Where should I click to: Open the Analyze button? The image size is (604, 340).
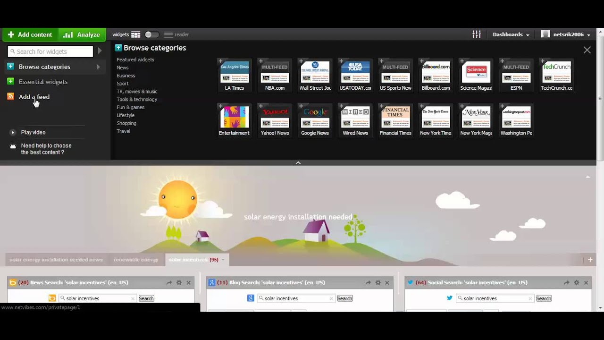pyautogui.click(x=82, y=34)
